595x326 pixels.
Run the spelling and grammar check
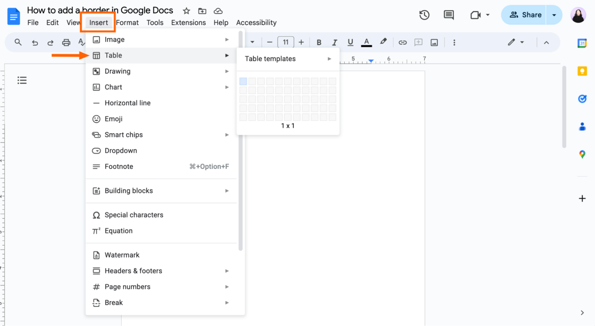click(82, 43)
